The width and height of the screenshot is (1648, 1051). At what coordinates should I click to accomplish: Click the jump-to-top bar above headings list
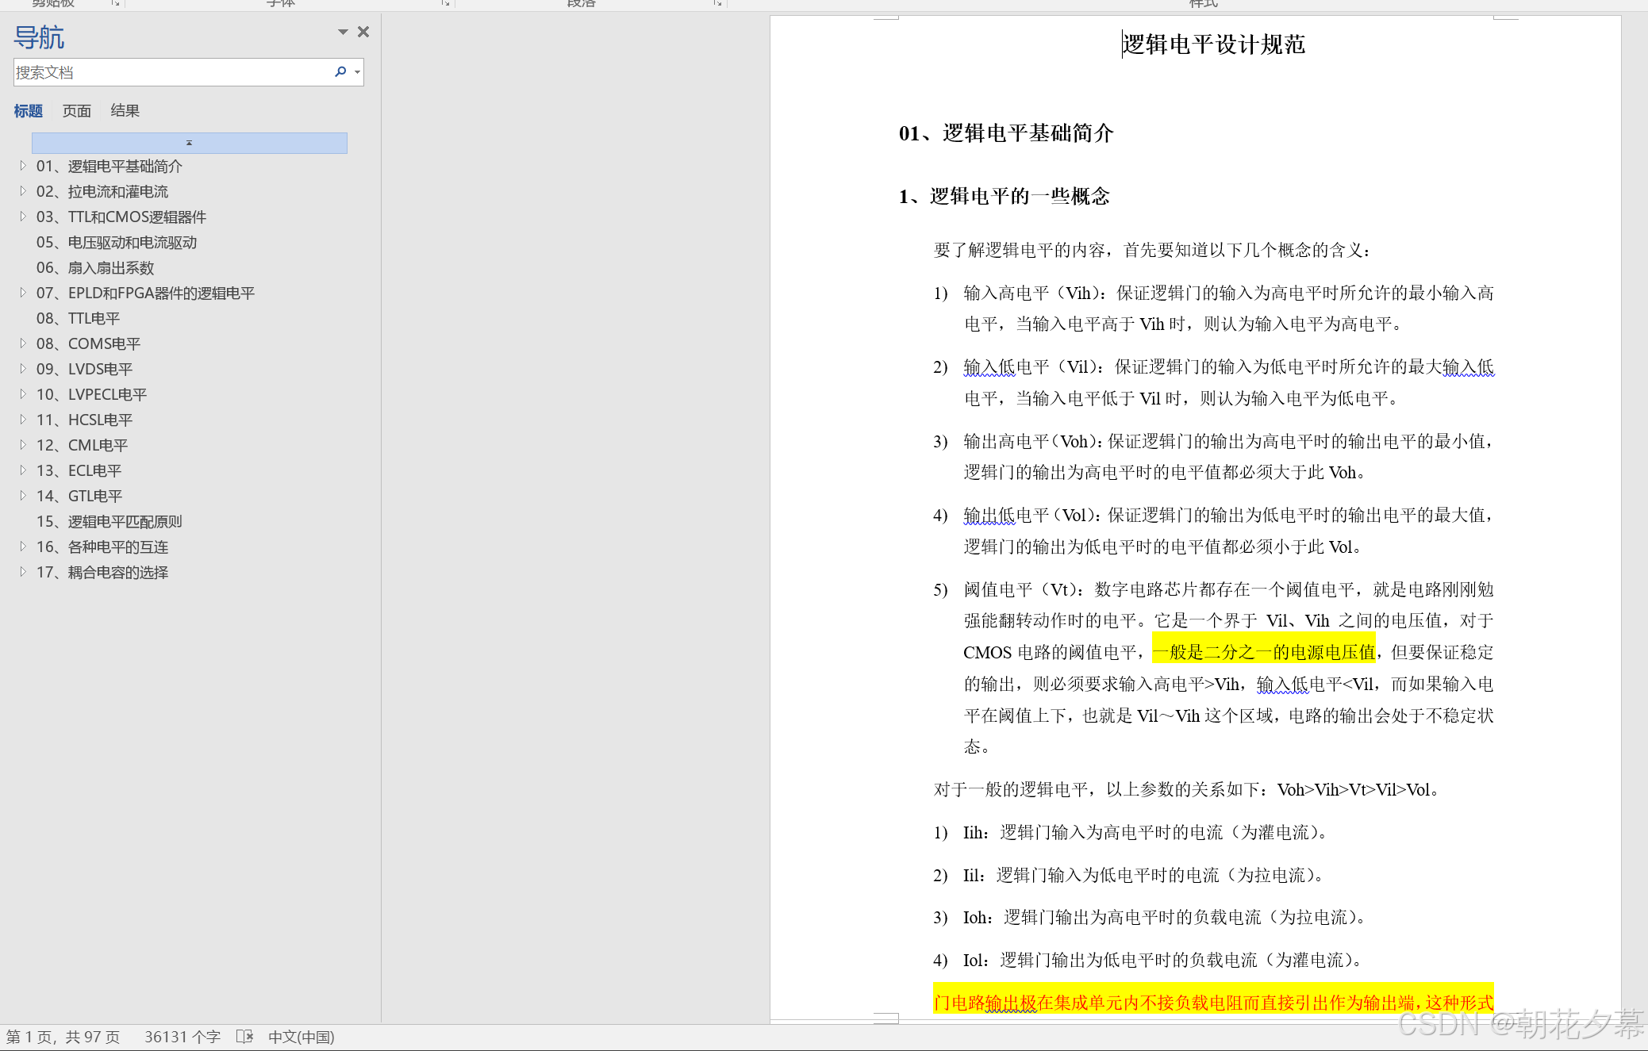pyautogui.click(x=189, y=143)
